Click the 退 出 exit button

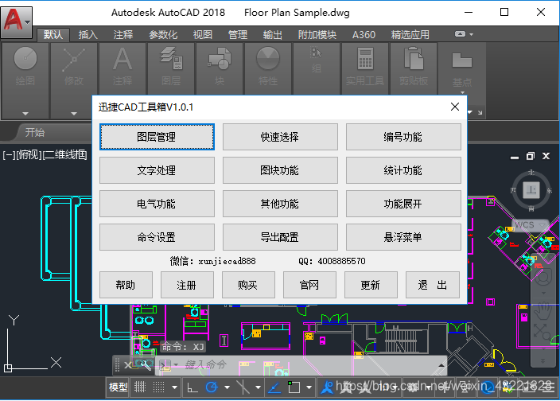[x=432, y=285]
